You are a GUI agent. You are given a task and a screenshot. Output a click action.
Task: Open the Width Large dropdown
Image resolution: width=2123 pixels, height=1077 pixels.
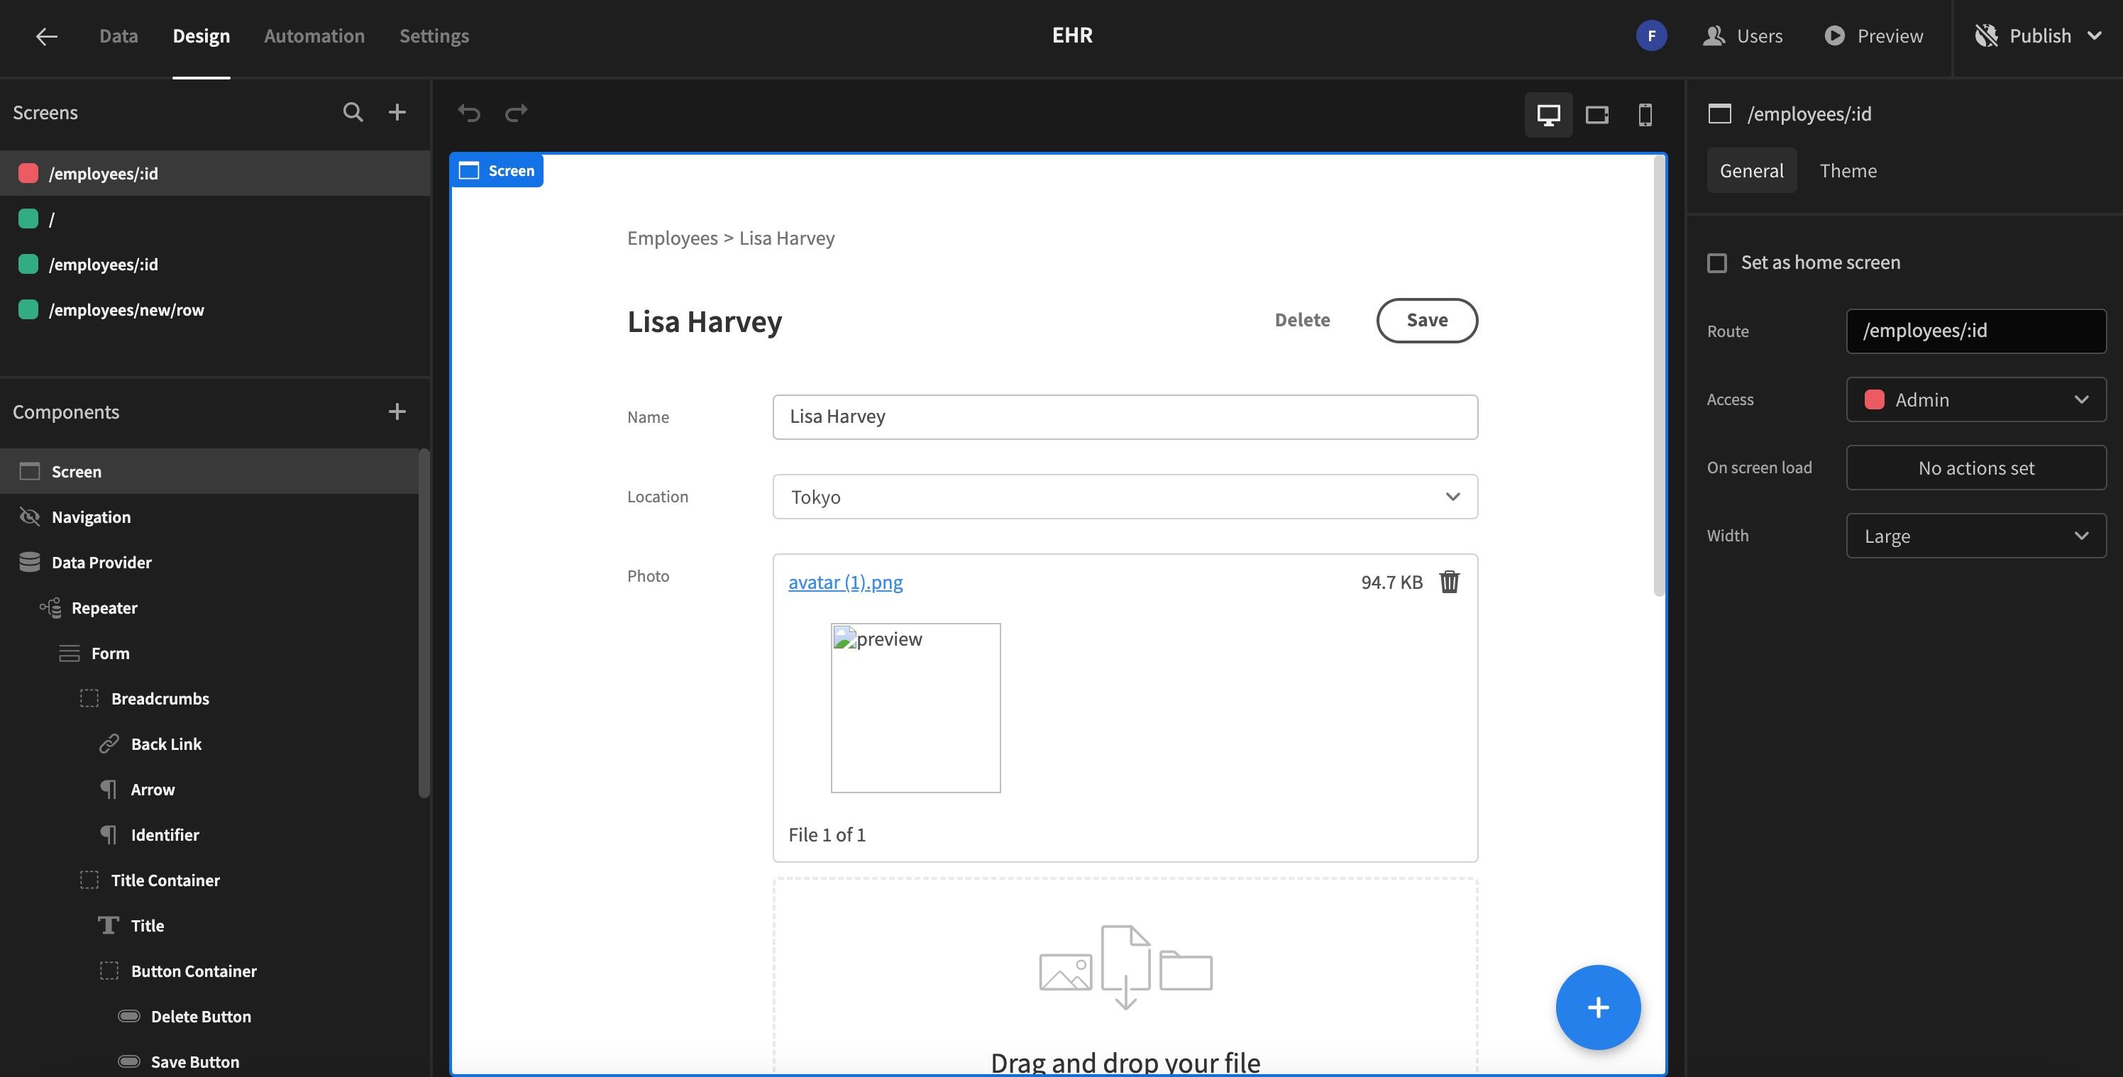(1975, 536)
